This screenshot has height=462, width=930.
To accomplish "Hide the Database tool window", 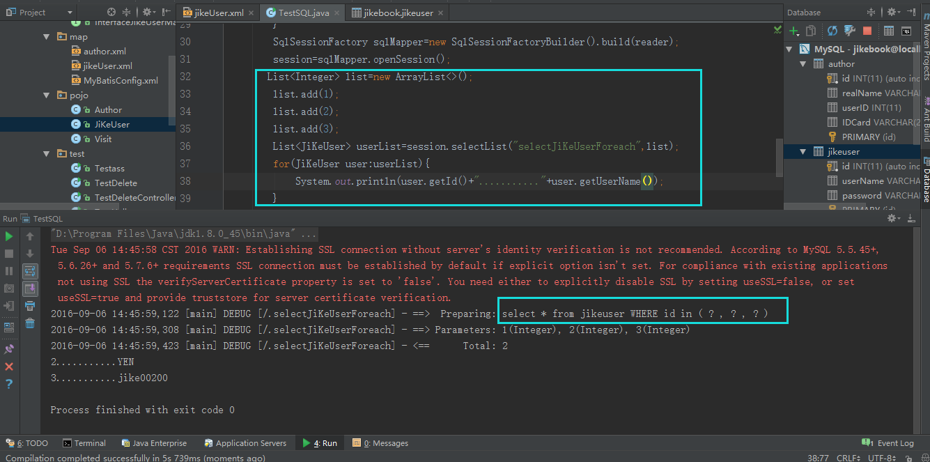I will (911, 12).
